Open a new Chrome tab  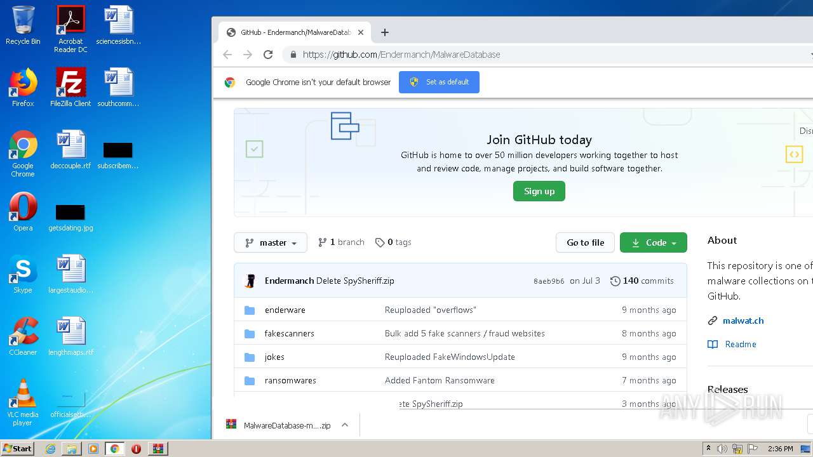[384, 32]
